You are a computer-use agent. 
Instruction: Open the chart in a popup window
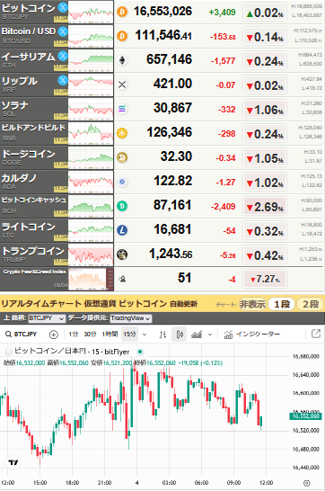pyautogui.click(x=316, y=334)
